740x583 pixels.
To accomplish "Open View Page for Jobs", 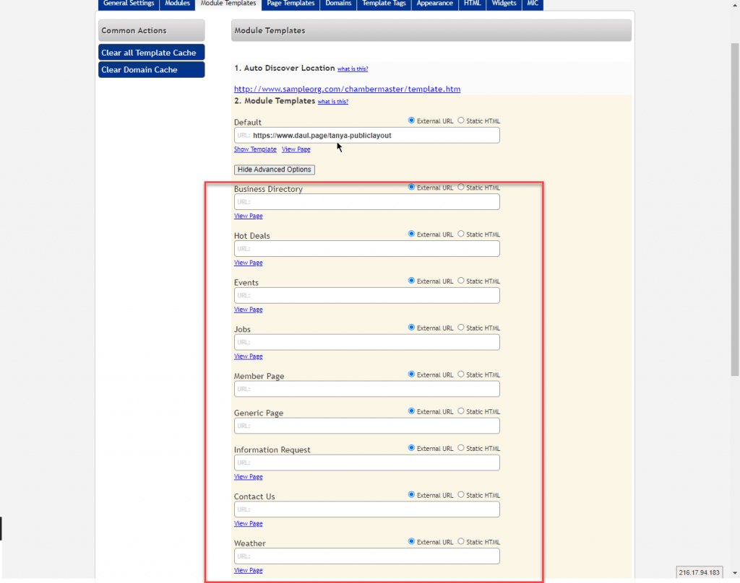I will 248,356.
